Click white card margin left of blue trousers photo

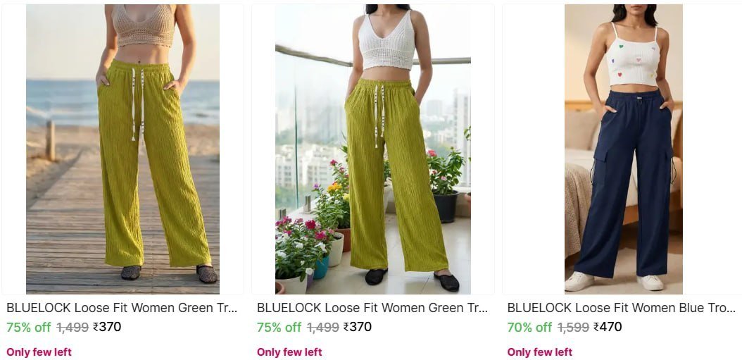pos(534,149)
